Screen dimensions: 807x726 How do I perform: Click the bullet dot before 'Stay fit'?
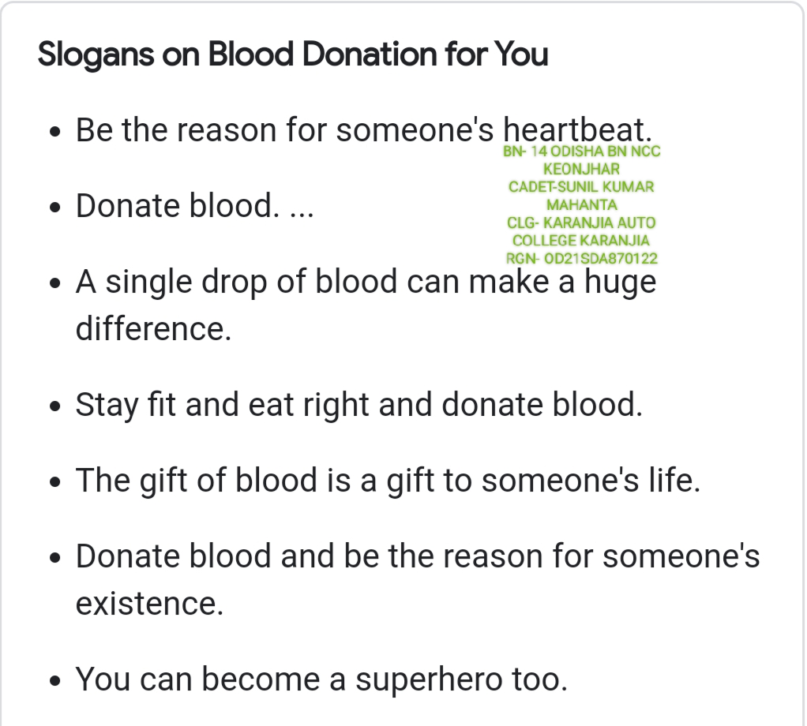coord(54,406)
